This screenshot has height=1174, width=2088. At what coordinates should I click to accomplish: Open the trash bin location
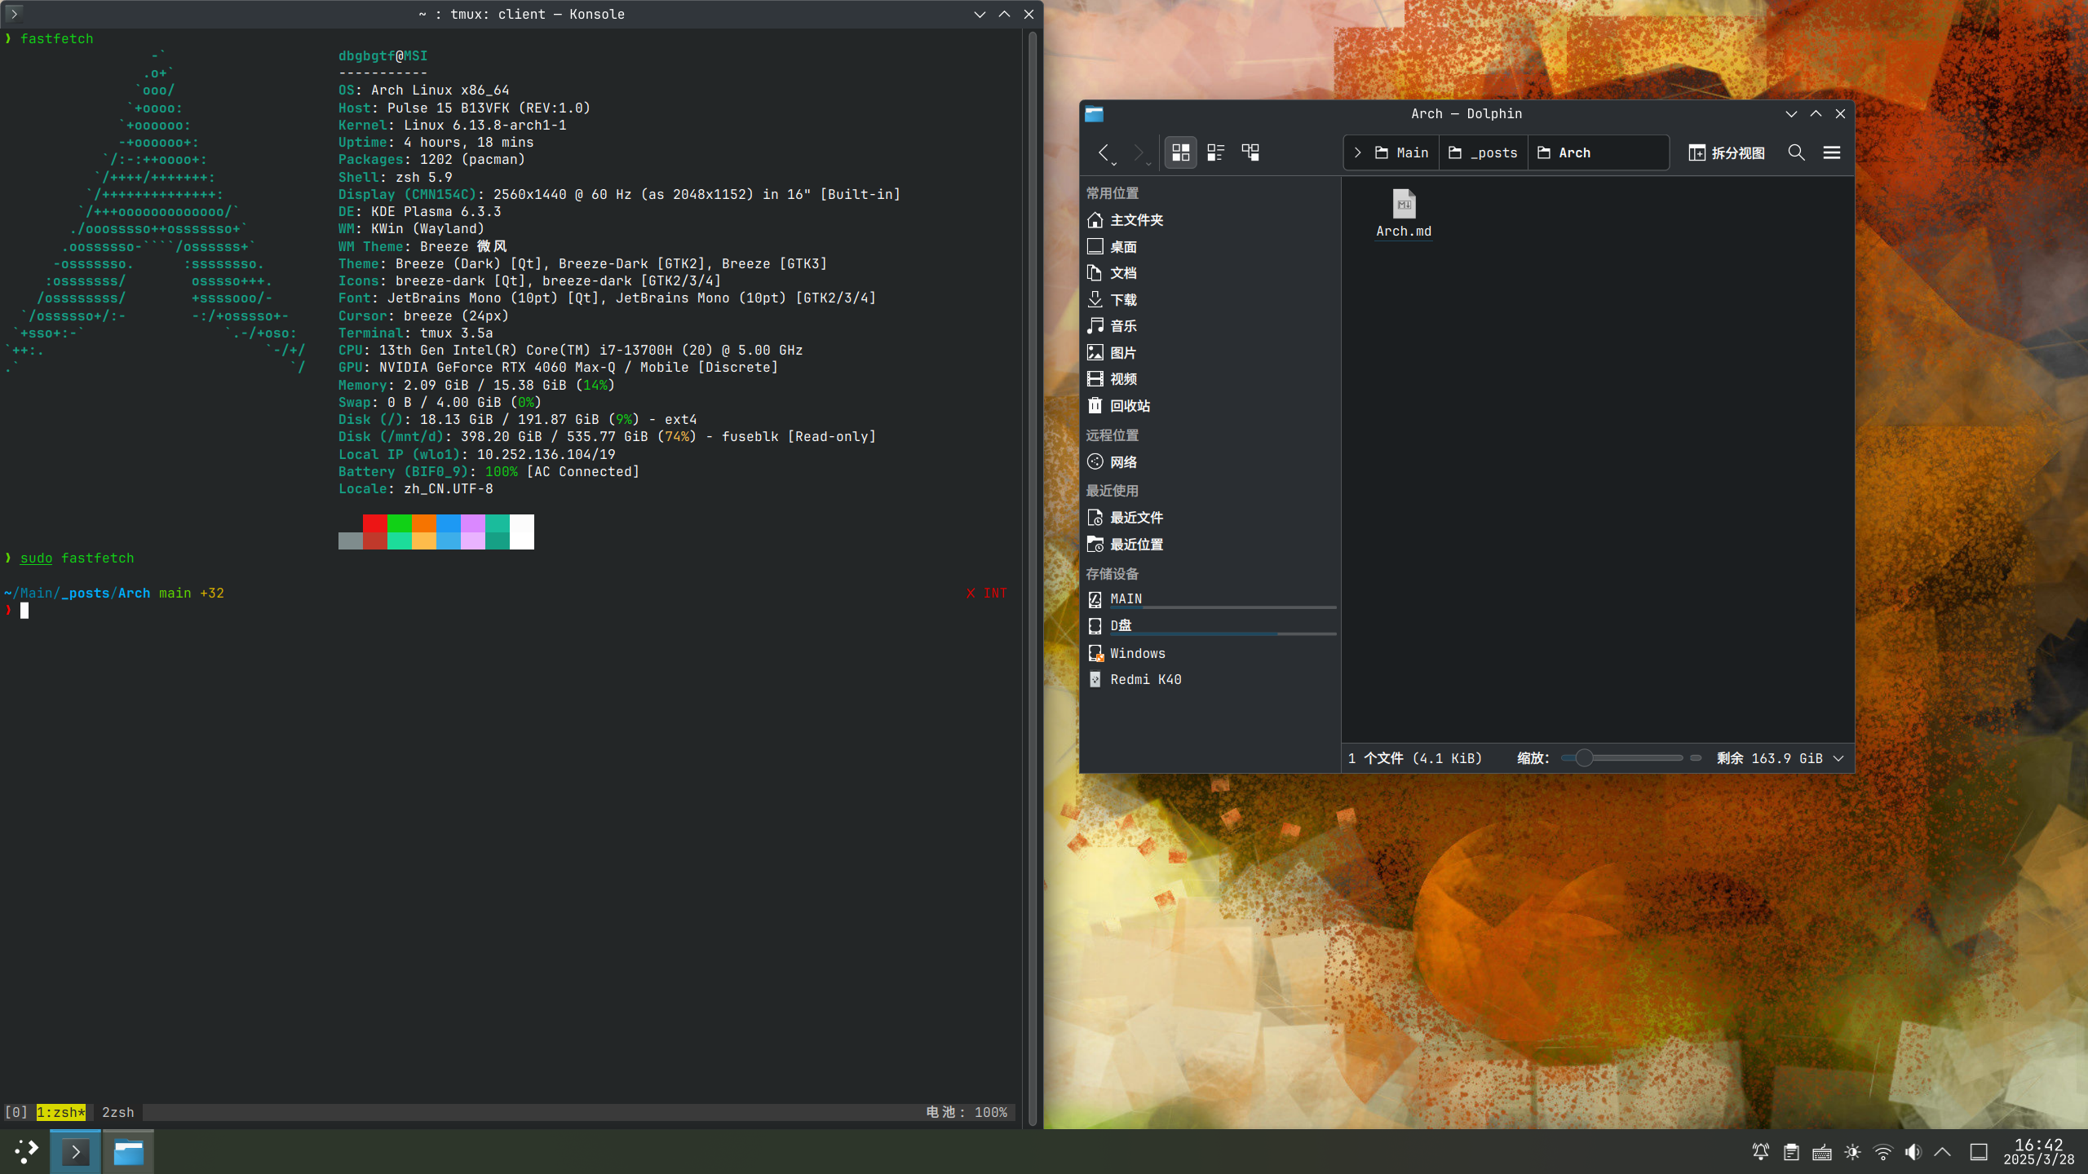tap(1129, 405)
